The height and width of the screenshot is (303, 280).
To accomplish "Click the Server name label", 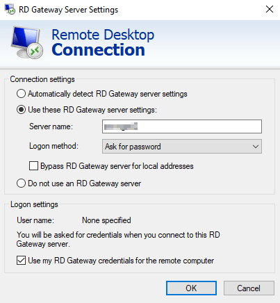I will 51,126.
